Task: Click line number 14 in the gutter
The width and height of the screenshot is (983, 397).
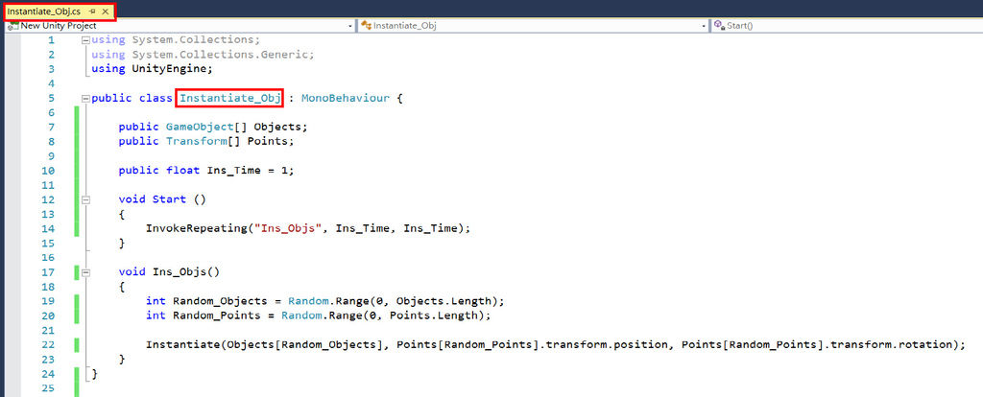Action: coord(48,228)
